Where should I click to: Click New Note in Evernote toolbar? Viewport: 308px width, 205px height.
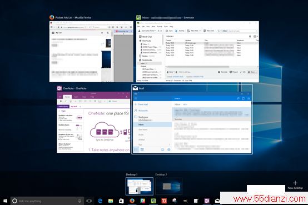pos(193,31)
